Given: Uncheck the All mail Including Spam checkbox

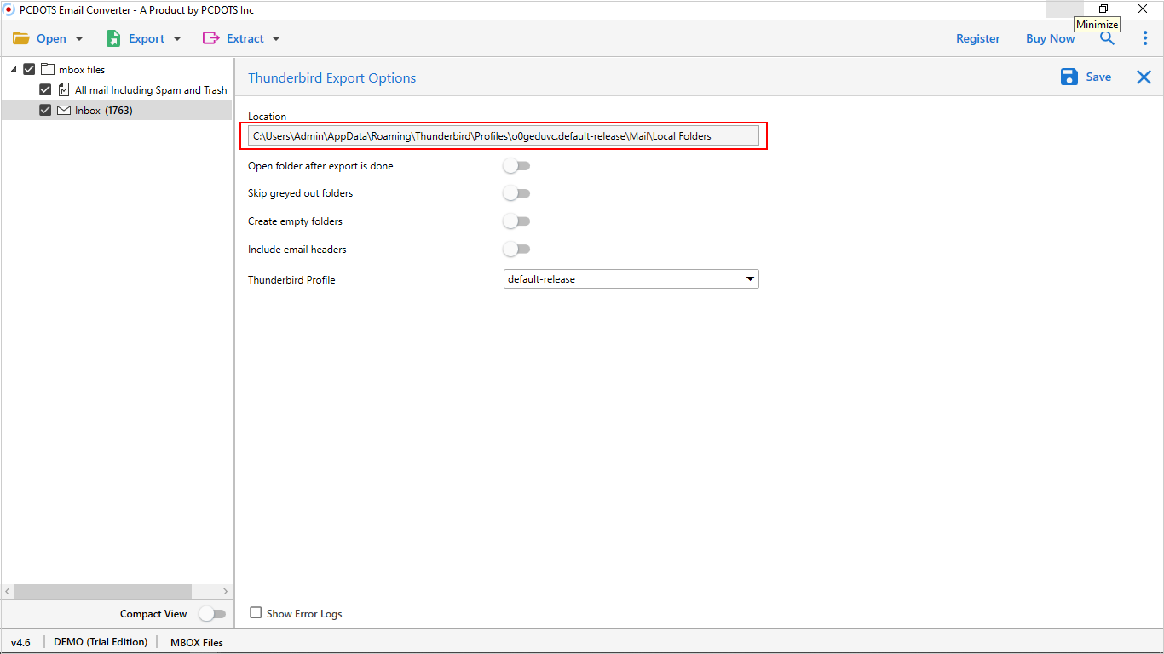Looking at the screenshot, I should tap(45, 89).
